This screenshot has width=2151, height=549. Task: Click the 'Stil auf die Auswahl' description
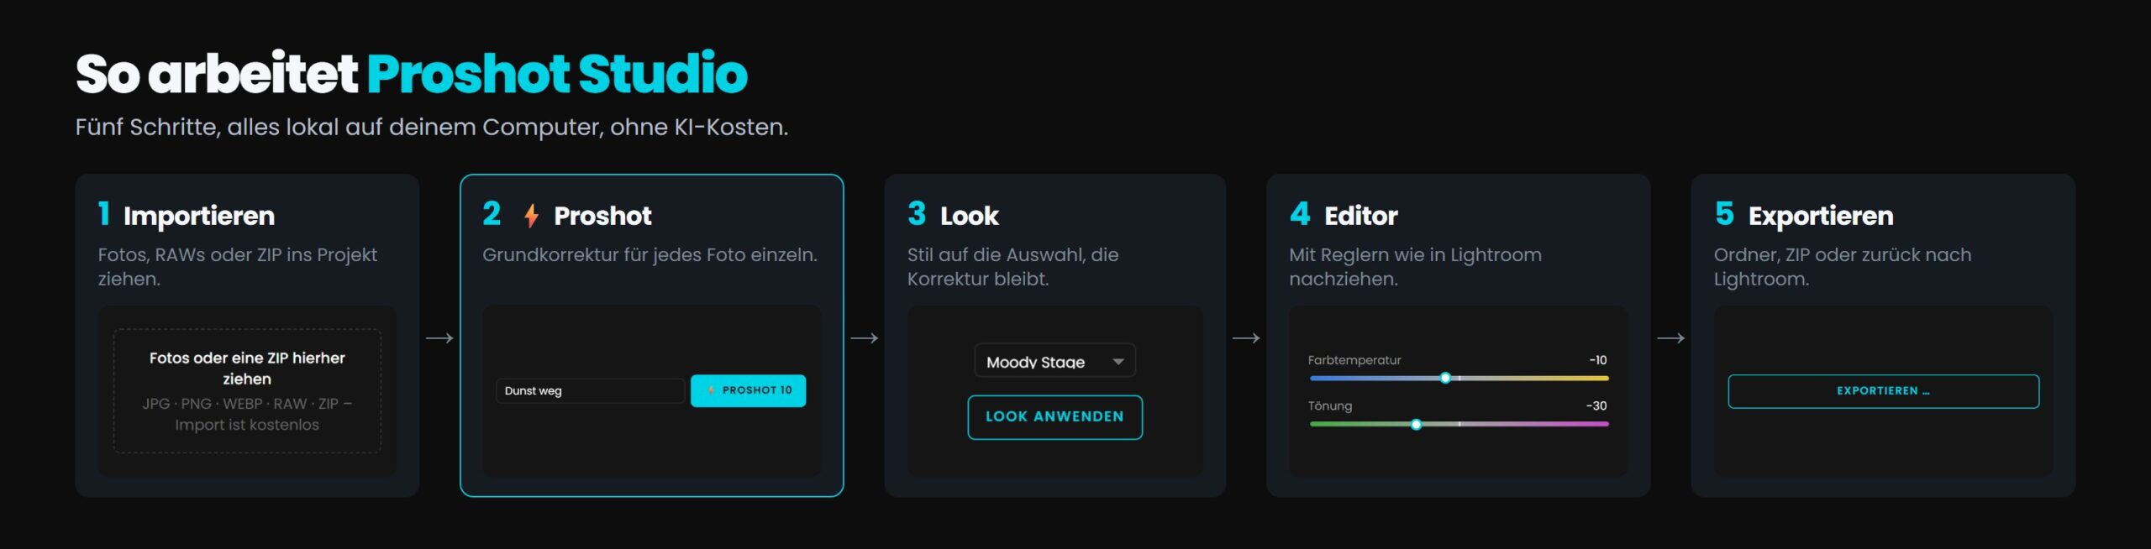pos(1012,266)
